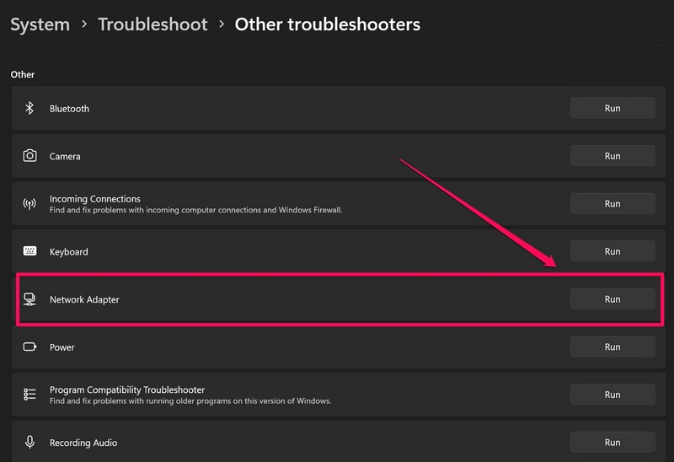Run the Bluetooth troubleshooter
Image resolution: width=674 pixels, height=462 pixels.
tap(612, 108)
